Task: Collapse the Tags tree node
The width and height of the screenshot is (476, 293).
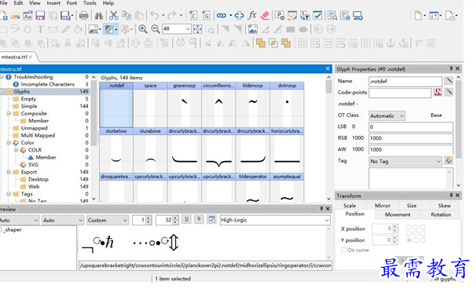Action: point(9,193)
